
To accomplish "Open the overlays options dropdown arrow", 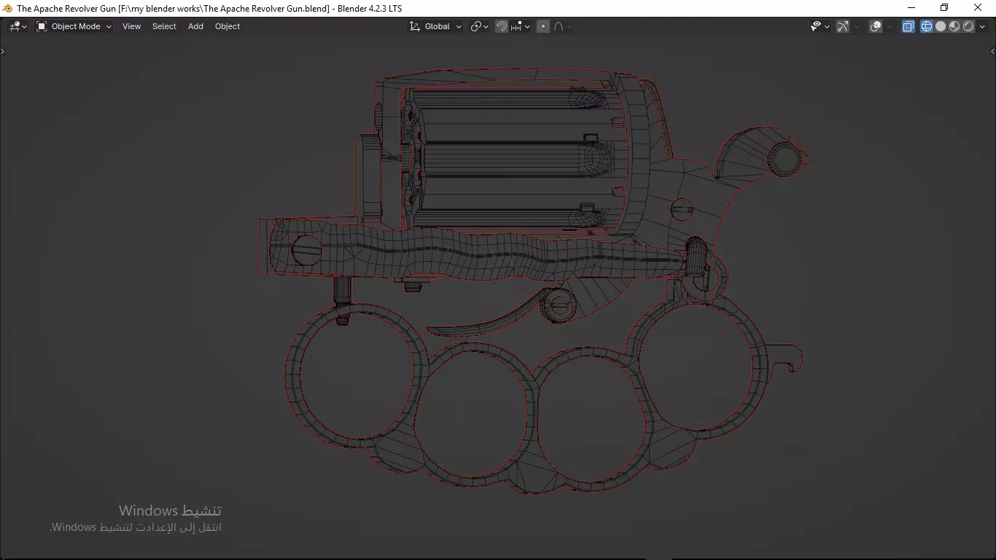I will point(890,26).
